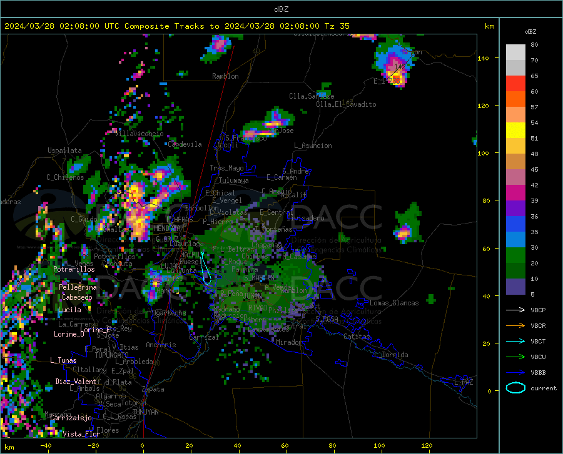
Task: Click the 'L_Dormida' map label
Action: [391, 355]
